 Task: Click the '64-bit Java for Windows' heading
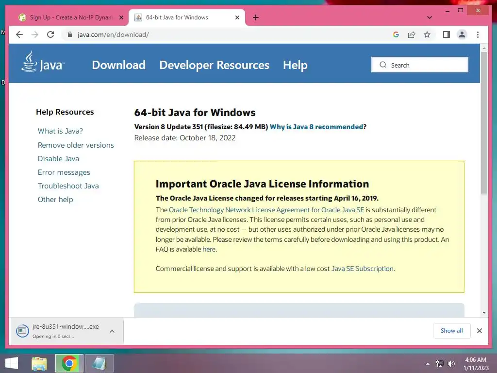195,113
